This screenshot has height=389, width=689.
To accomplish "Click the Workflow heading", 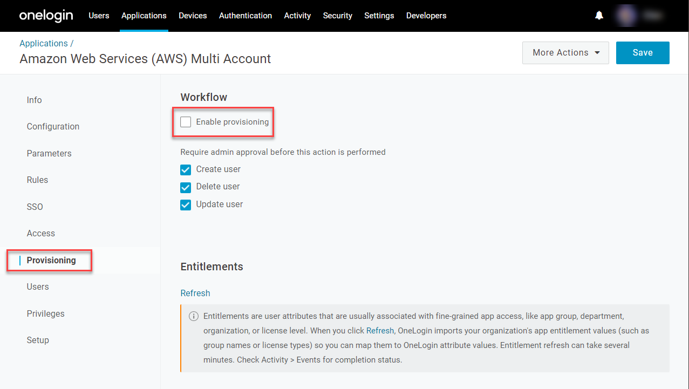I will click(204, 97).
